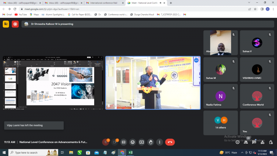Click the present now screen icon
The height and width of the screenshot is (156, 277).
pyautogui.click(x=142, y=142)
